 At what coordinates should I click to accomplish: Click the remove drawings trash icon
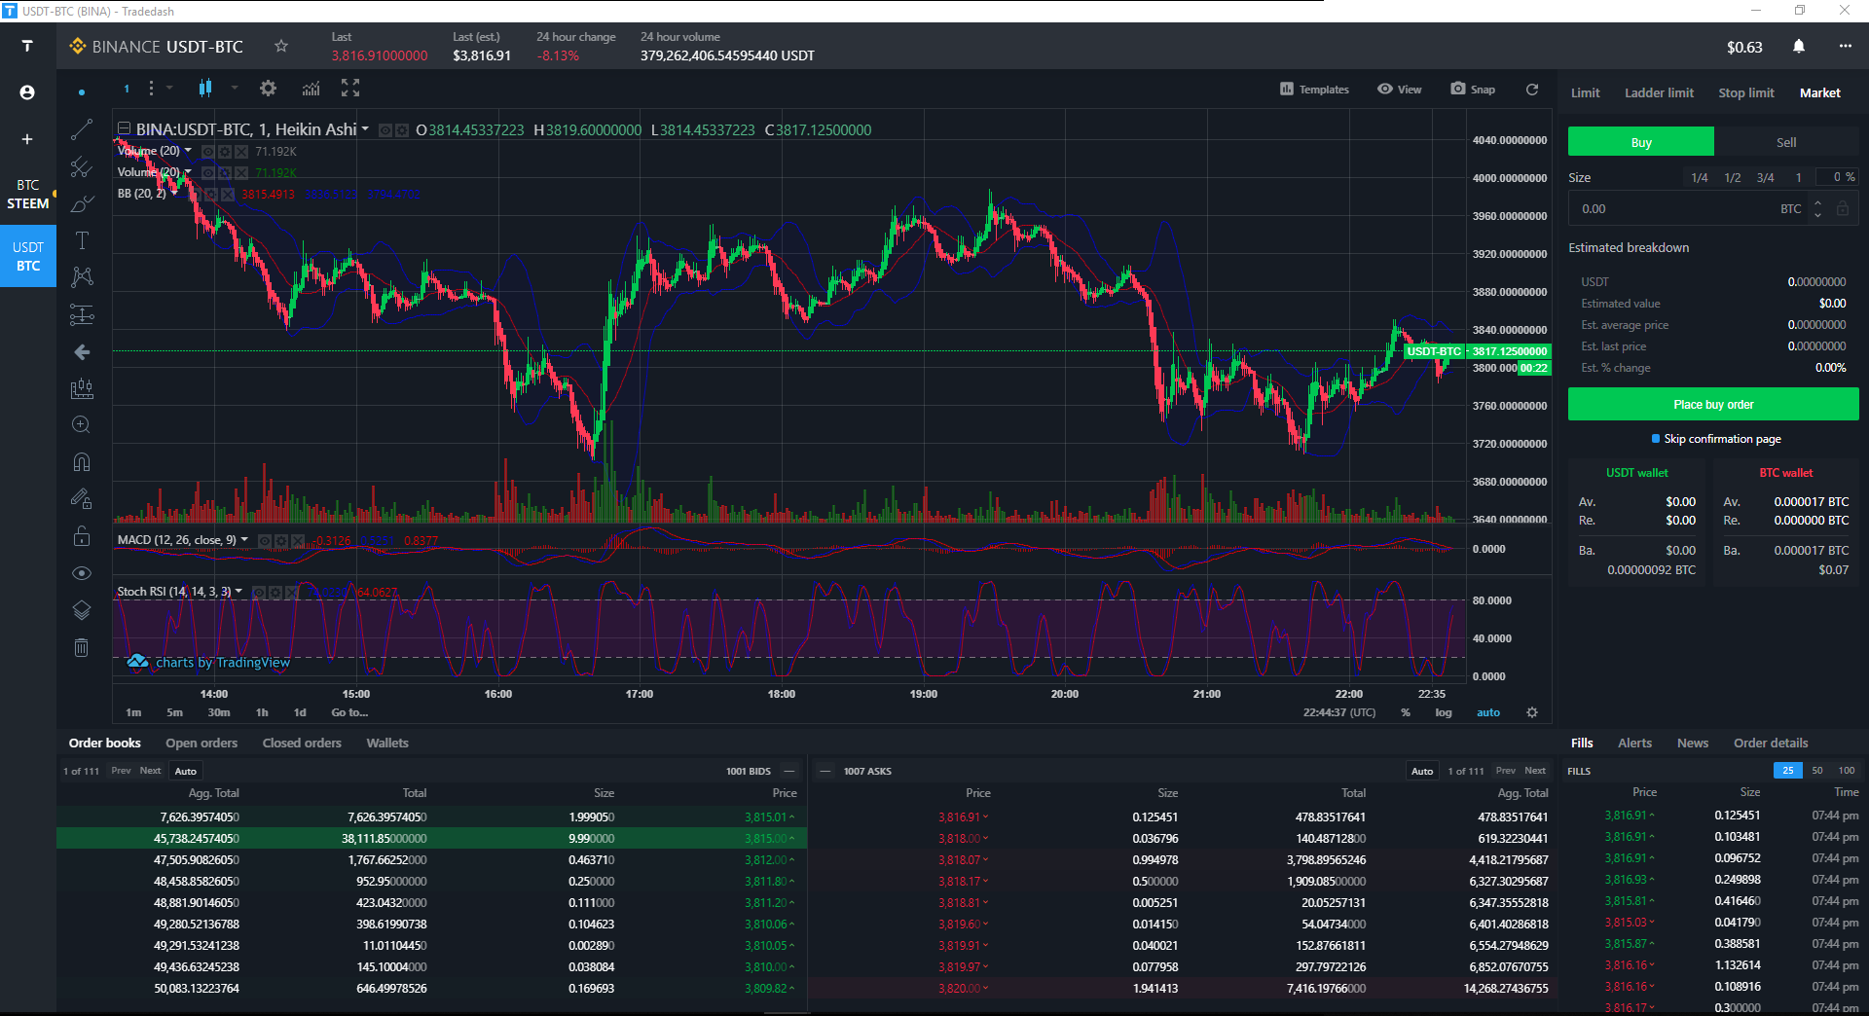82,647
